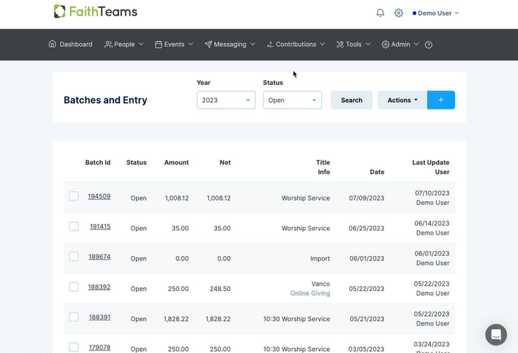Screen dimensions: 518x353
Task: Open the Status Open dropdown
Action: tap(292, 100)
